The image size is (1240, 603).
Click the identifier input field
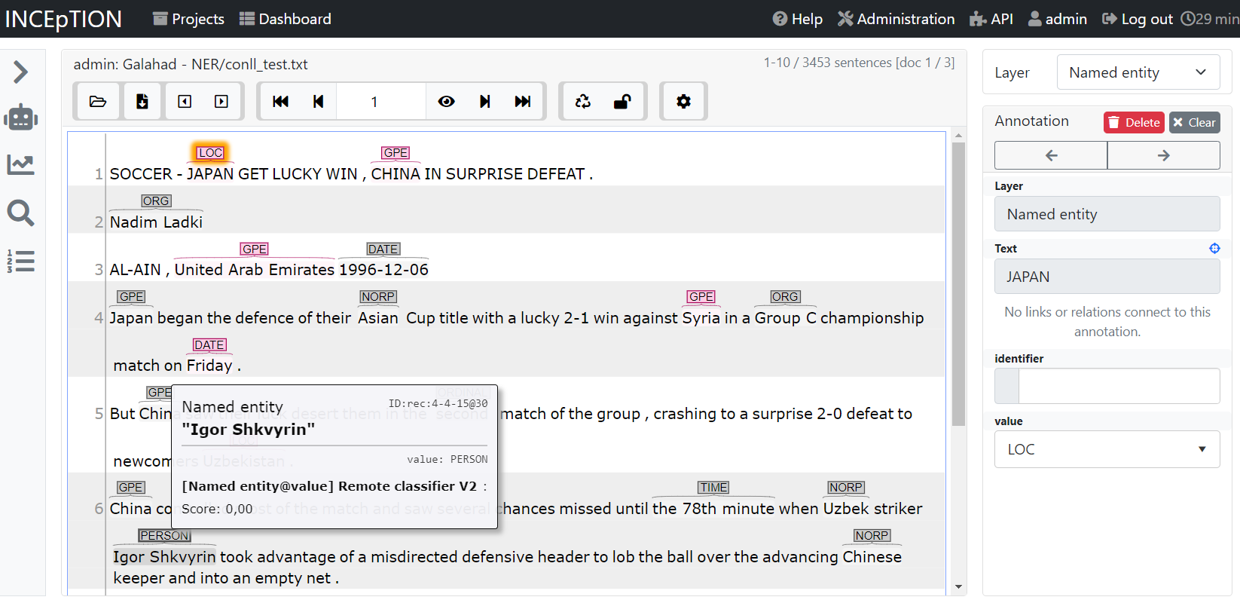(1118, 386)
